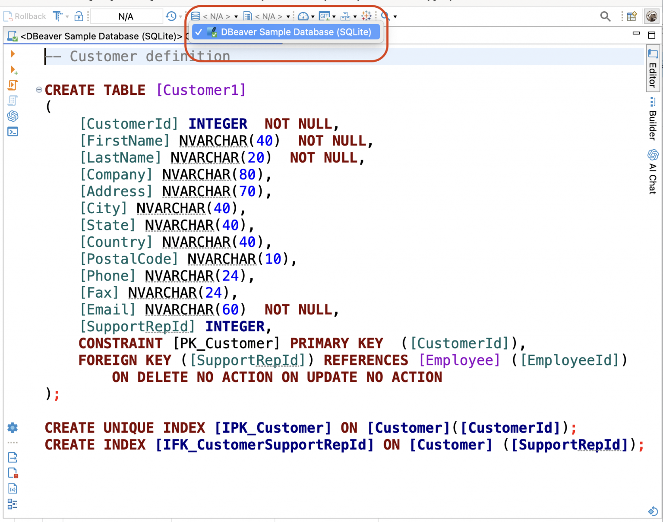
Task: Click the [PostalCode] column name
Action: [129, 259]
